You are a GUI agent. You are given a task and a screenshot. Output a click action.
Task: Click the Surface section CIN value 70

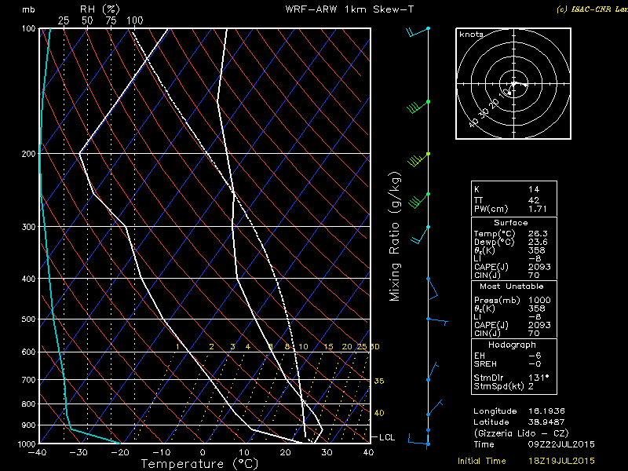pyautogui.click(x=534, y=276)
